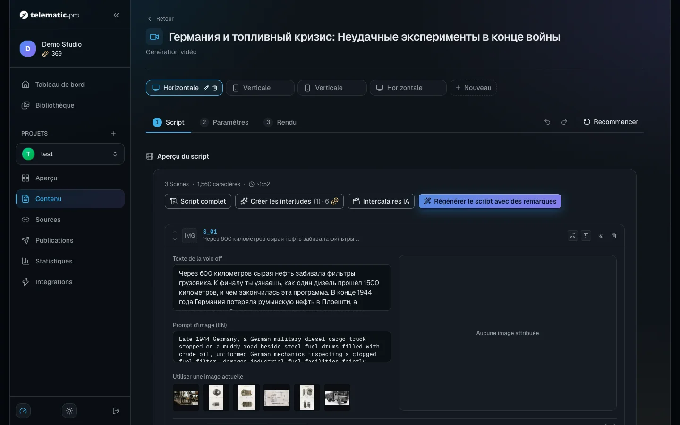Click into the Texte de la voix off field
The height and width of the screenshot is (425, 680).
tap(282, 288)
